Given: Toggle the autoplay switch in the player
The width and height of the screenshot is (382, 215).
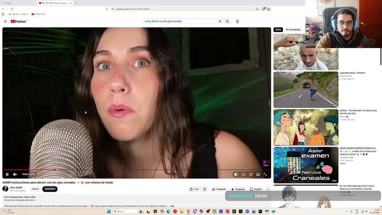Looking at the screenshot, I should coord(236,174).
